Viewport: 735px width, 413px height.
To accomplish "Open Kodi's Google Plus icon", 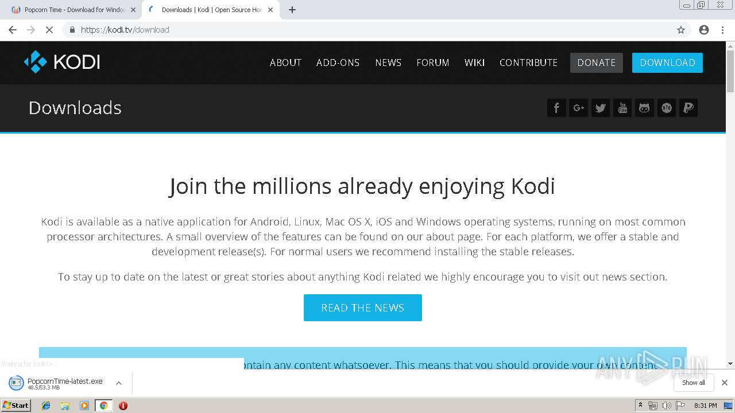I will coord(578,108).
